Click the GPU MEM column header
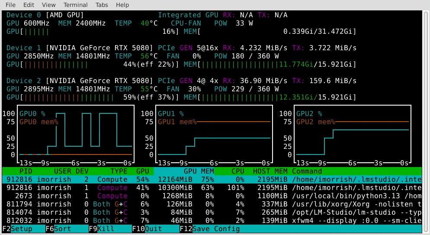 pos(199,171)
